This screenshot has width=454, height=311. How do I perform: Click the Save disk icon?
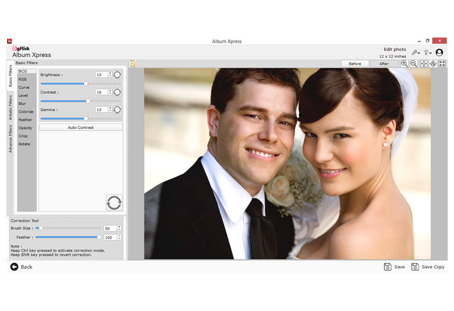click(x=388, y=267)
